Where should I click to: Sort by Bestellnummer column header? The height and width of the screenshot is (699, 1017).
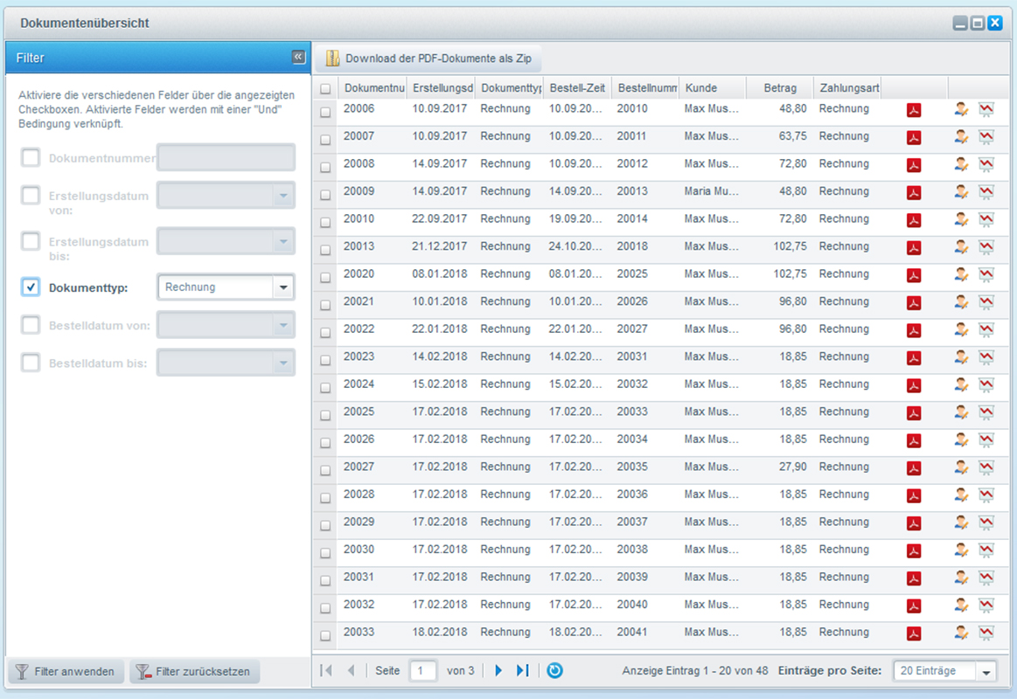pos(645,87)
